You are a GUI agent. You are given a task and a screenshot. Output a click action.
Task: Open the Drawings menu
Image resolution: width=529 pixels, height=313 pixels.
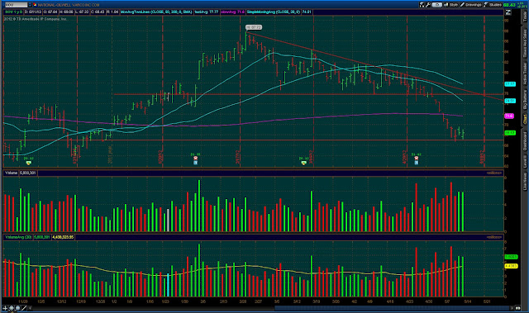click(471, 5)
